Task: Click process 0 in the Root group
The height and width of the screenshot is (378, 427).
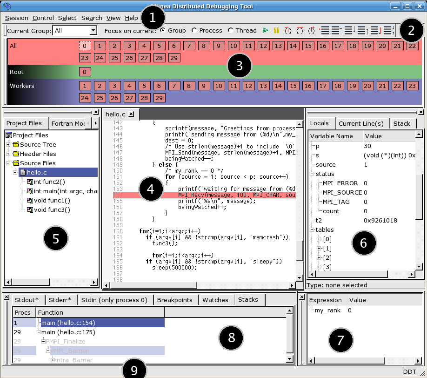Action: pyautogui.click(x=84, y=72)
